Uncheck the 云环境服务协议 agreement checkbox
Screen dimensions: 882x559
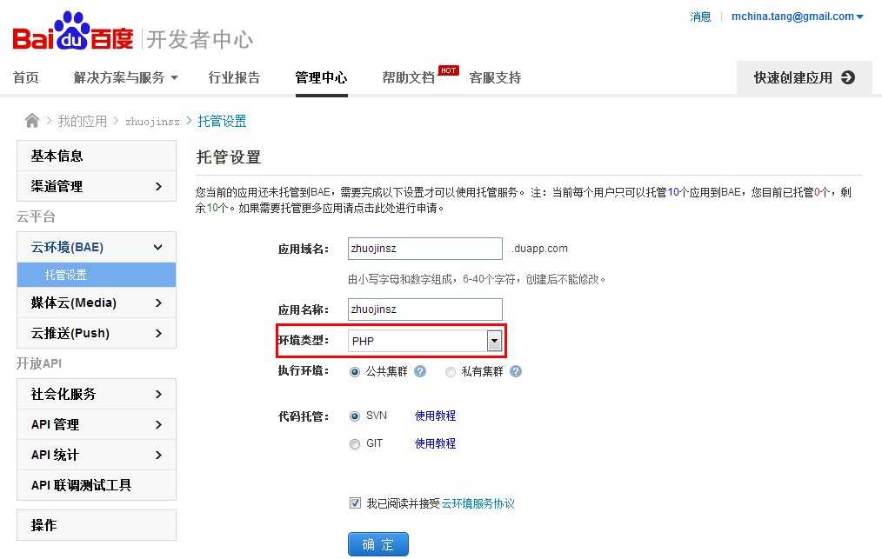pos(355,502)
